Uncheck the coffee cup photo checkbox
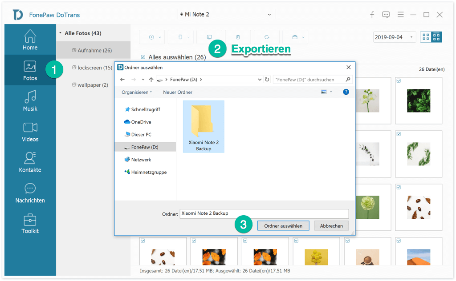 347,241
